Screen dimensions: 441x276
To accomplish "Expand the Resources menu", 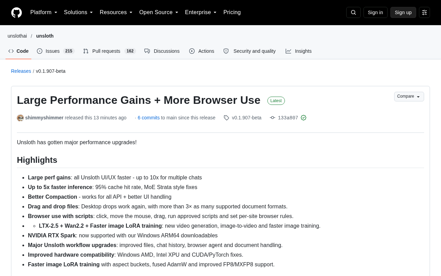I will pyautogui.click(x=116, y=12).
